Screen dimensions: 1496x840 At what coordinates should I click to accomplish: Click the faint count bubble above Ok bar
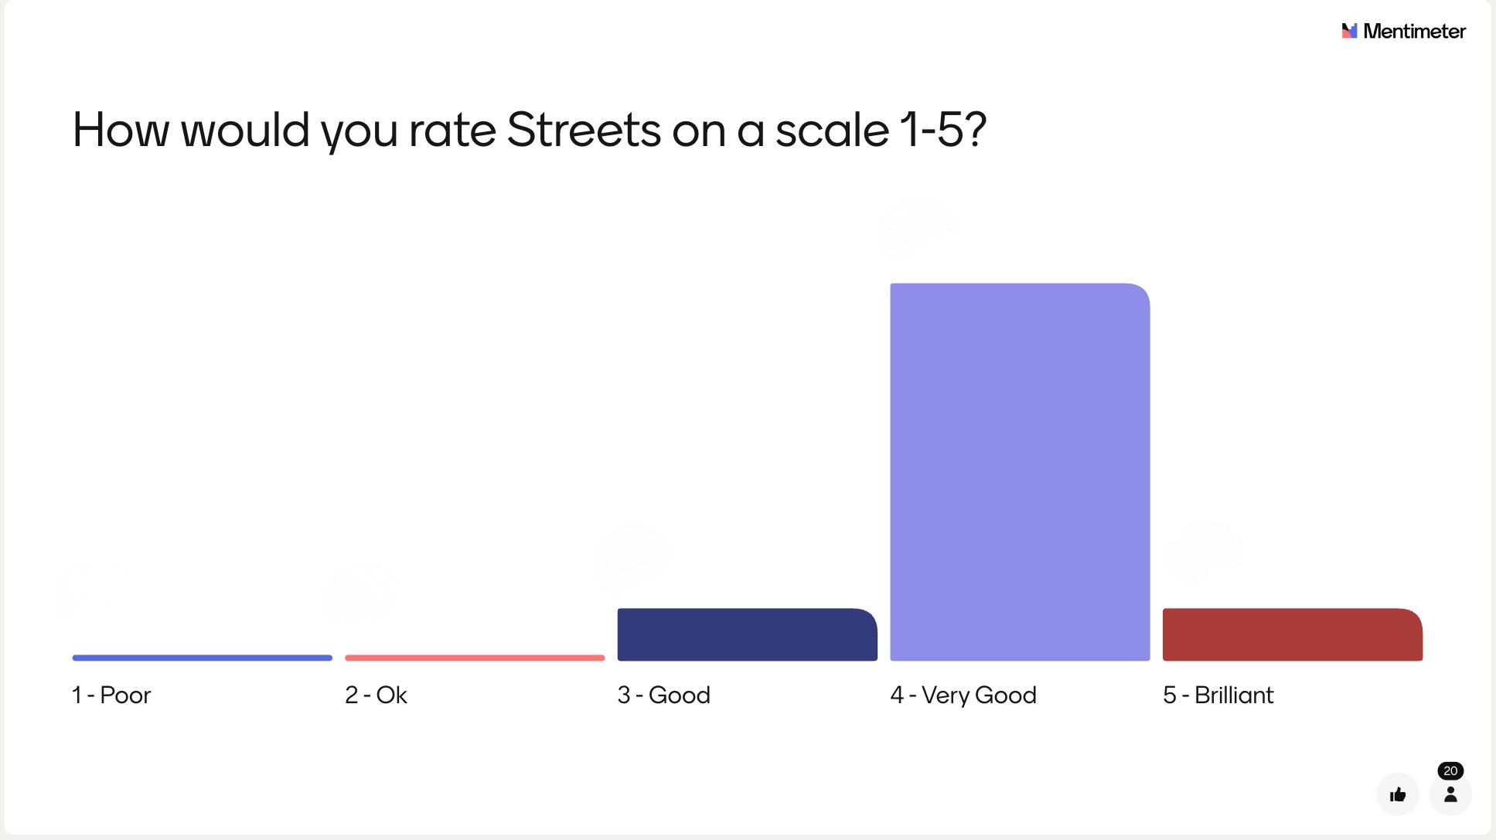(x=360, y=593)
